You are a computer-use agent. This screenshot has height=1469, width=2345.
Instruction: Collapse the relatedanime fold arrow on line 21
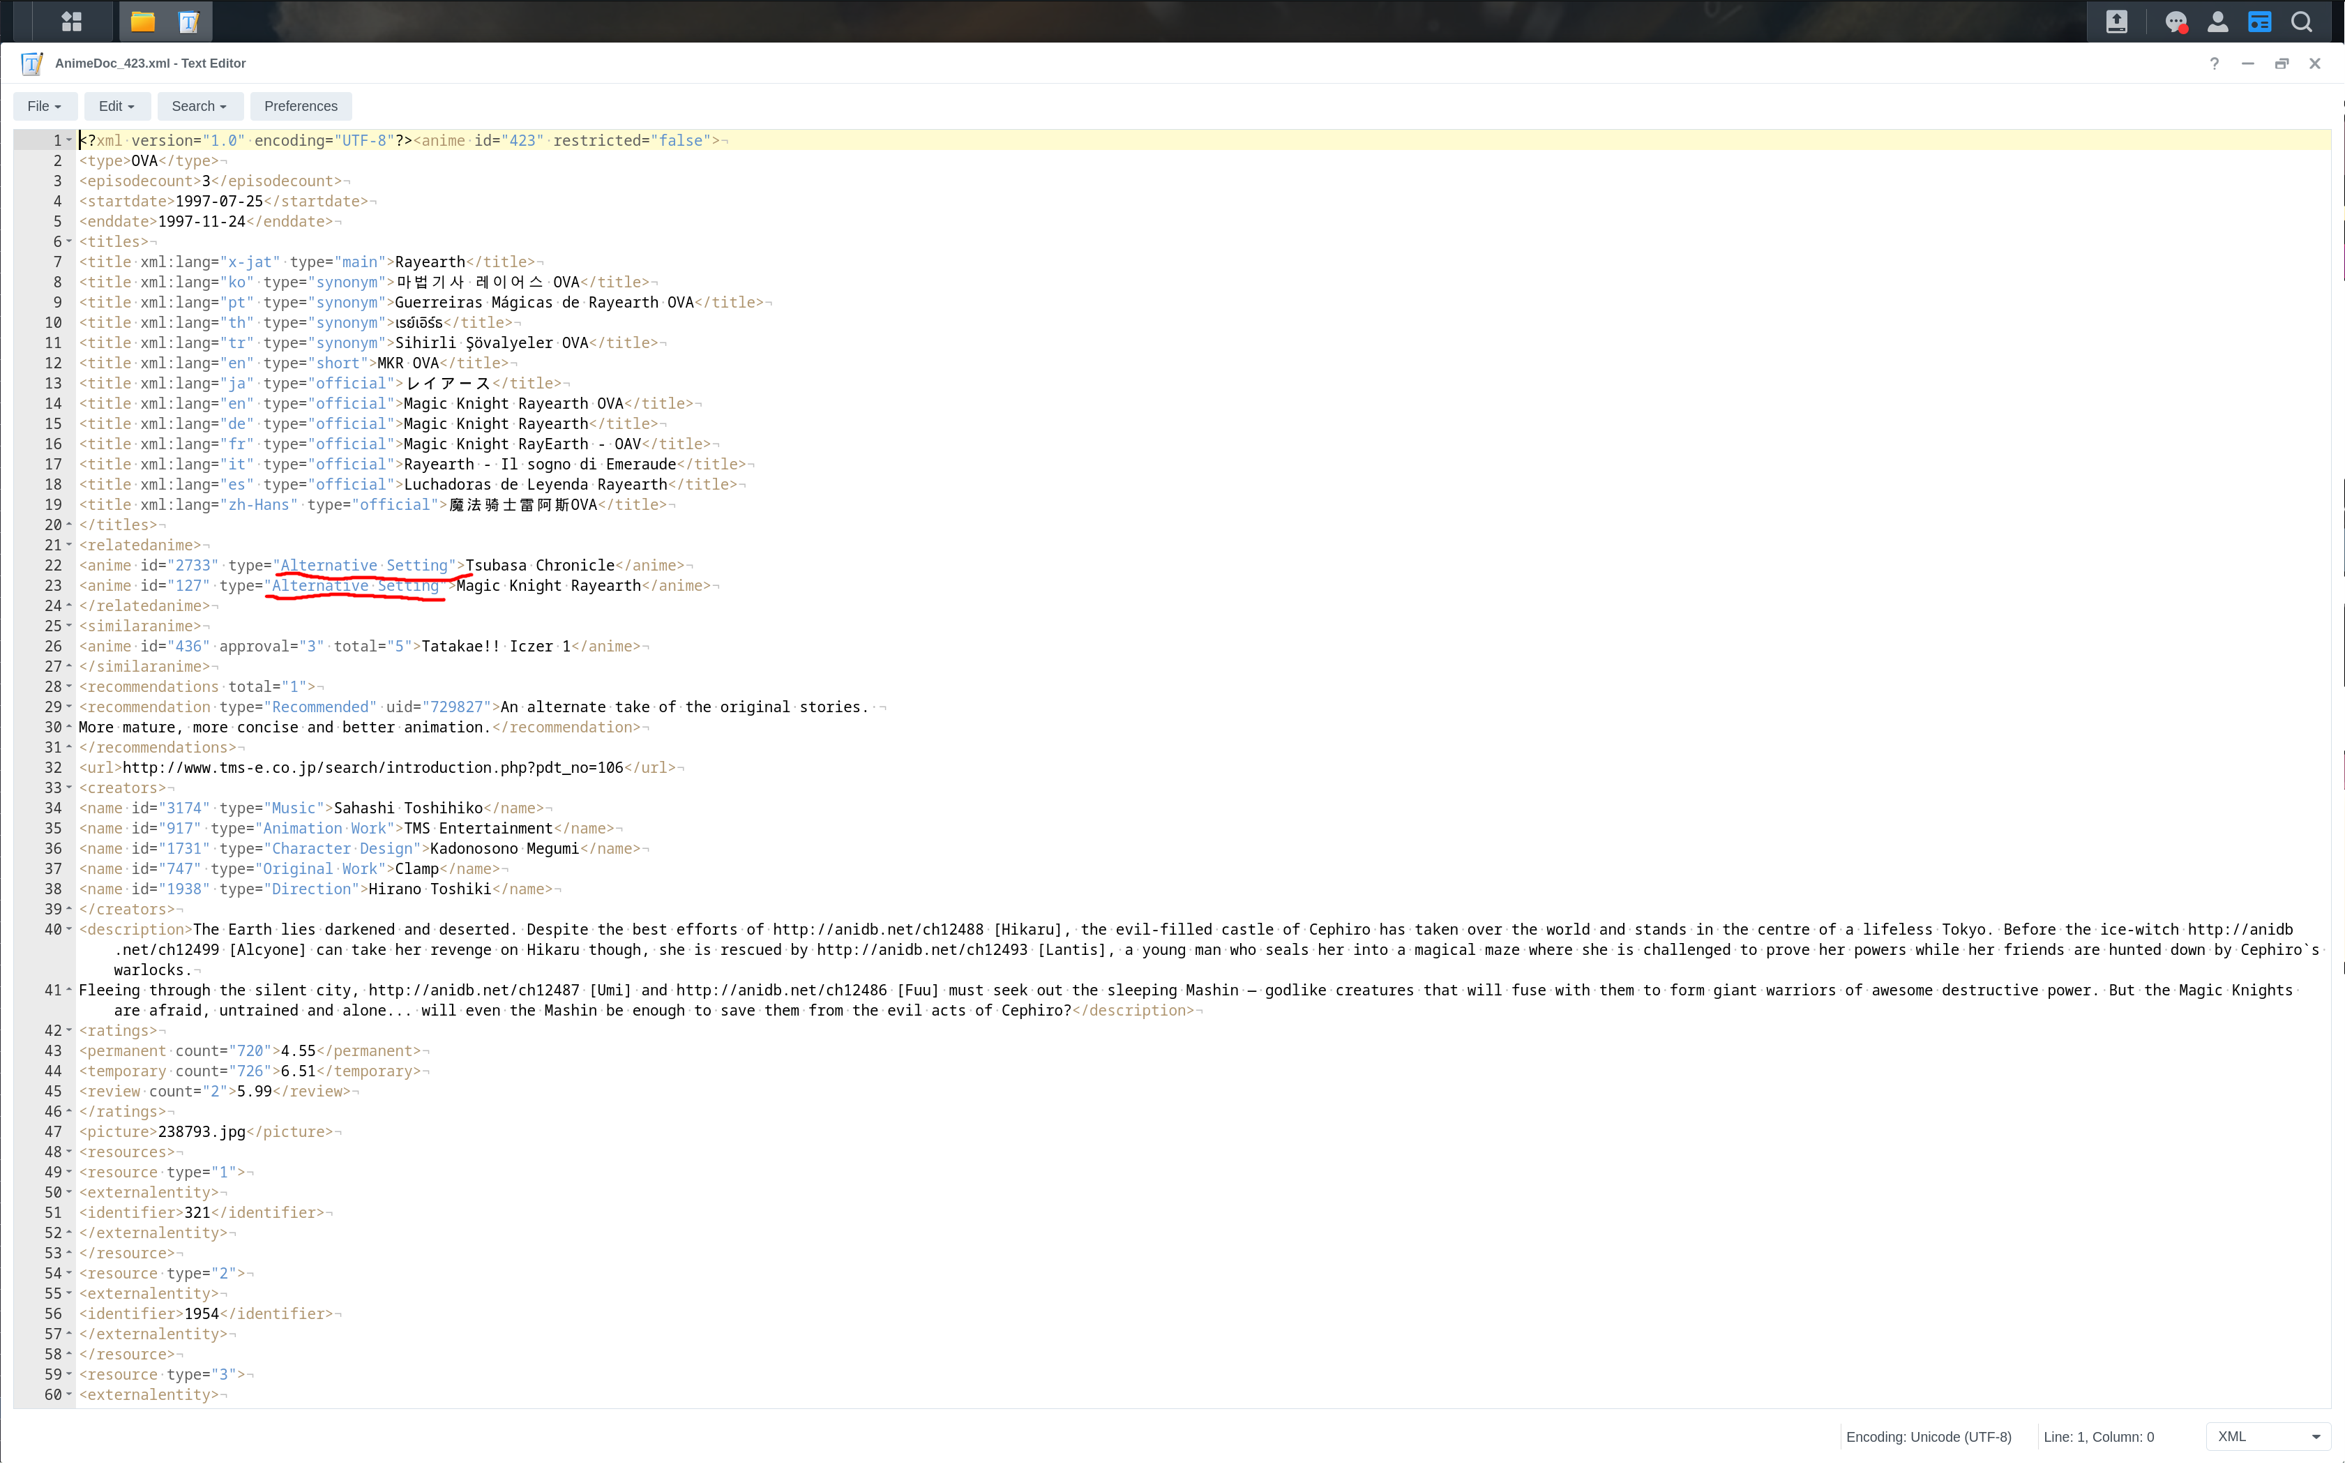pyautogui.click(x=69, y=545)
